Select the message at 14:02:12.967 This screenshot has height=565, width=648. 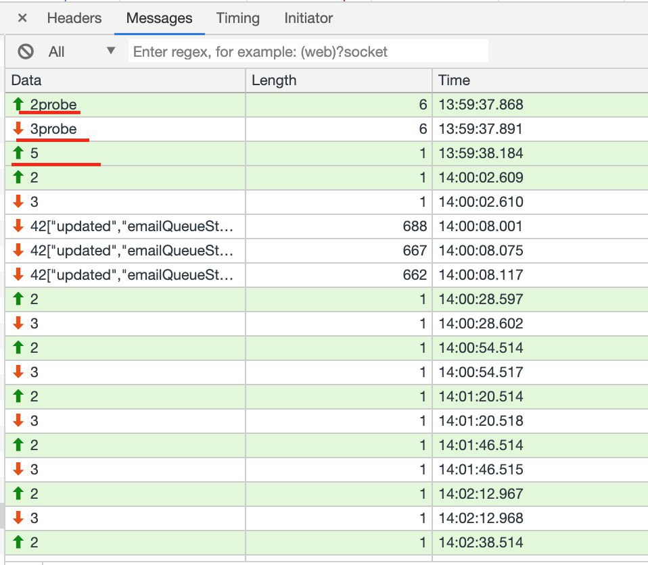(x=327, y=494)
